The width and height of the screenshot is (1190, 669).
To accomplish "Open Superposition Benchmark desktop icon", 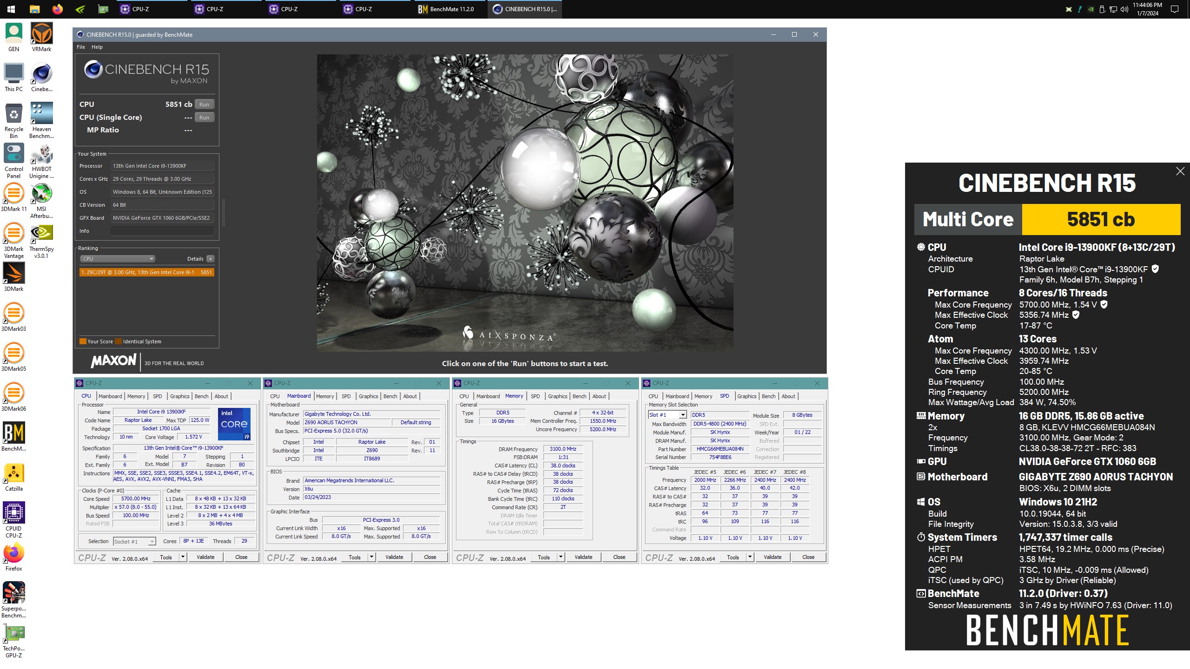I will pos(13,600).
